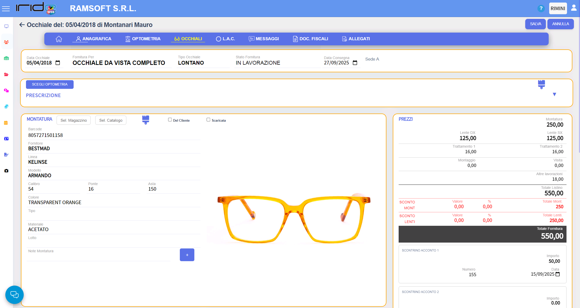This screenshot has width=580, height=308.
Task: Enable the Scaricata checkbox
Action: (x=208, y=120)
